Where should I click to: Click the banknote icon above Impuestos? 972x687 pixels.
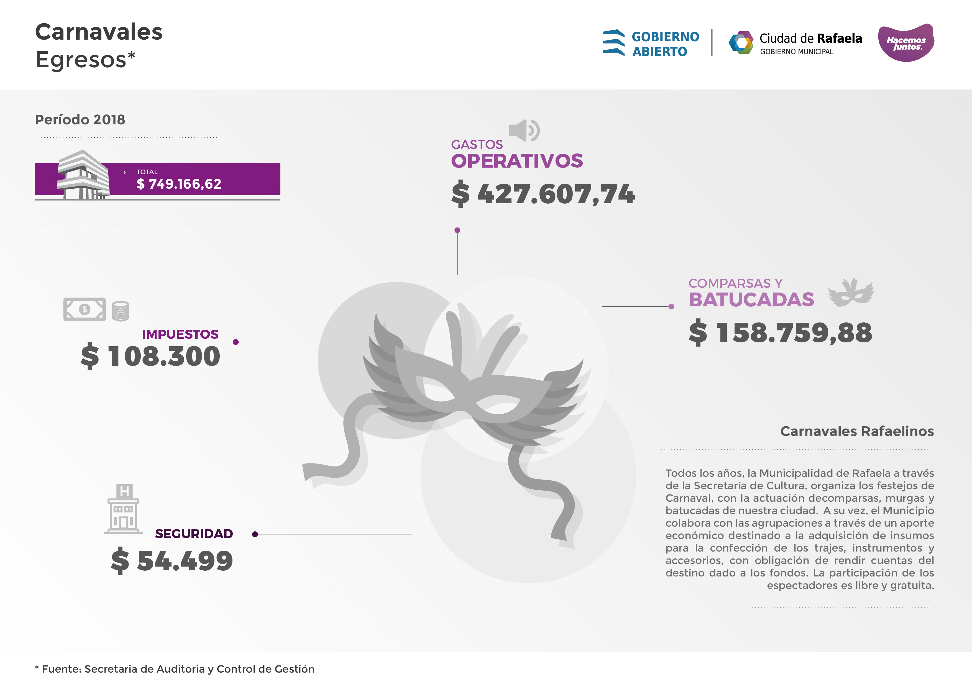84,309
